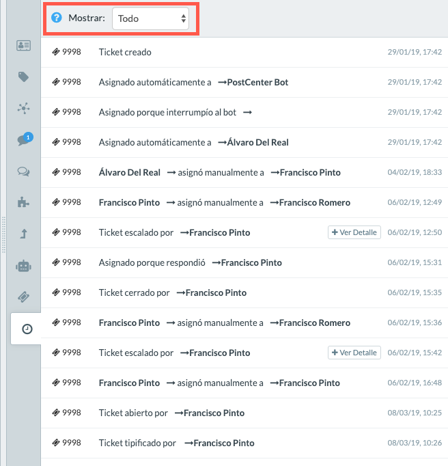Click ticket icon in Ticket abierto por row
Screen dimensions: 448x466
[56, 413]
